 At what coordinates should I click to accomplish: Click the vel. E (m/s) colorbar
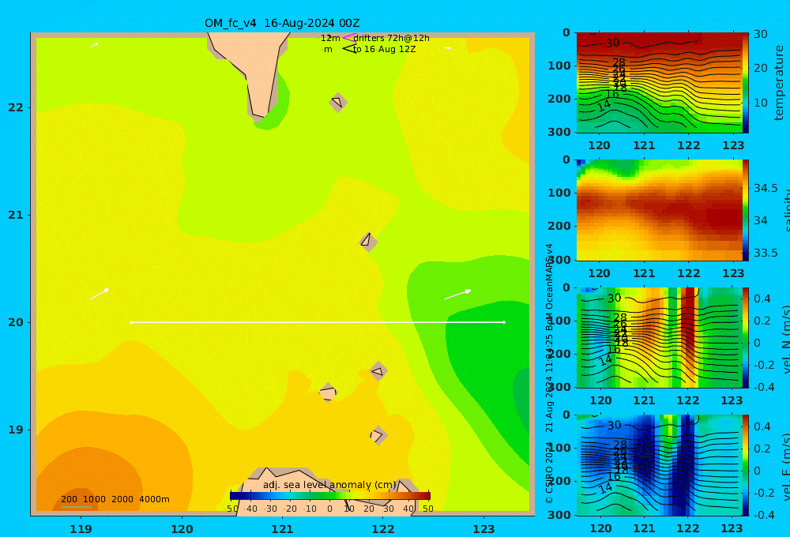[746, 465]
